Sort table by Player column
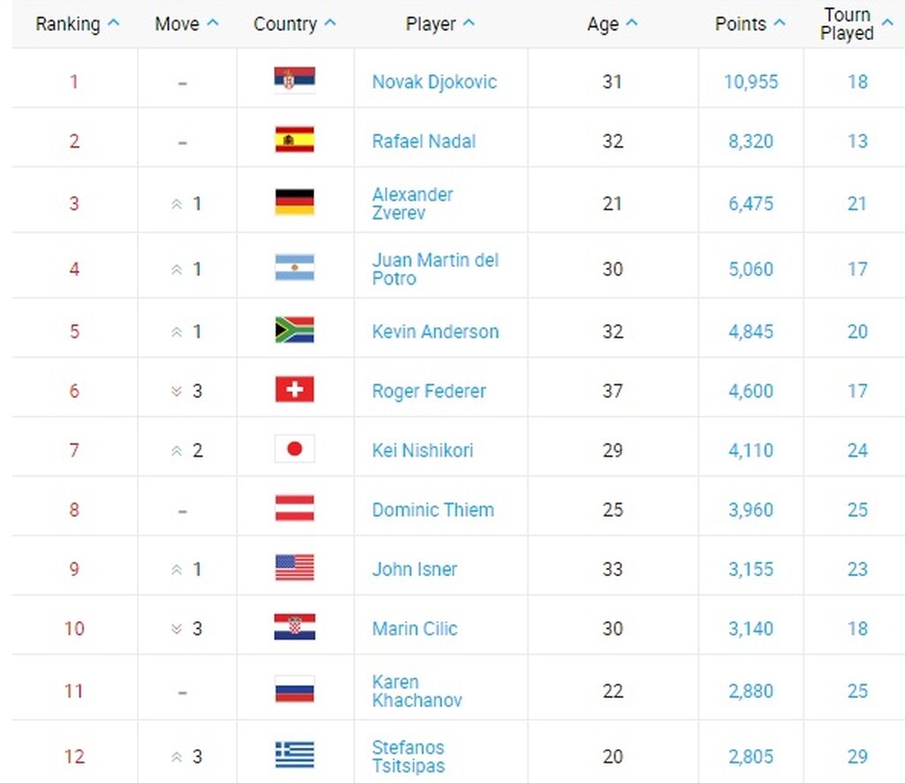This screenshot has height=783, width=905. click(x=440, y=24)
